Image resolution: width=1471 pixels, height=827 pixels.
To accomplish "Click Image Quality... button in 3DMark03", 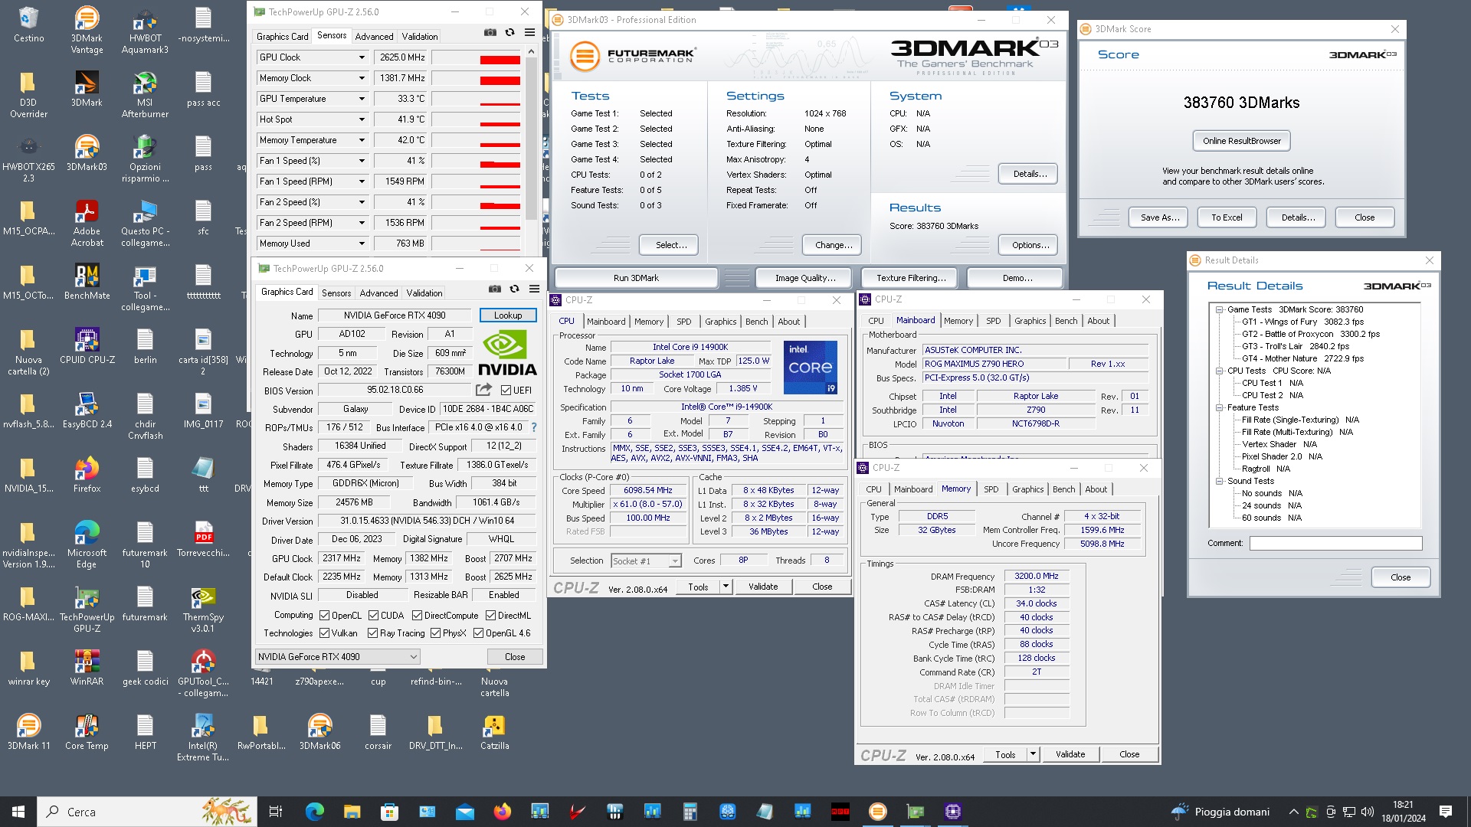I will [805, 278].
